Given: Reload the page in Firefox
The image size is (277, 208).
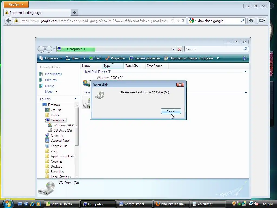Looking at the screenshot, I should 183,21.
